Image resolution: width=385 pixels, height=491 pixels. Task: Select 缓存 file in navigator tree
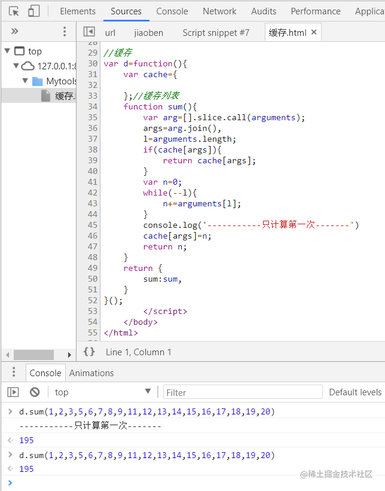point(39,96)
